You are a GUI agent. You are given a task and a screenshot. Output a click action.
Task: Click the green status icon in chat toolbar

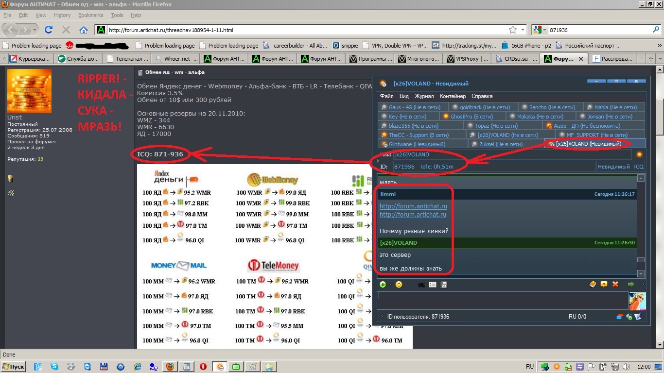(x=383, y=285)
